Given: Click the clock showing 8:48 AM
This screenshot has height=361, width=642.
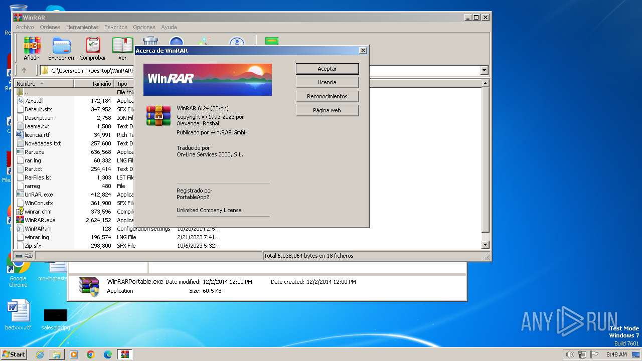Looking at the screenshot, I should click(616, 354).
